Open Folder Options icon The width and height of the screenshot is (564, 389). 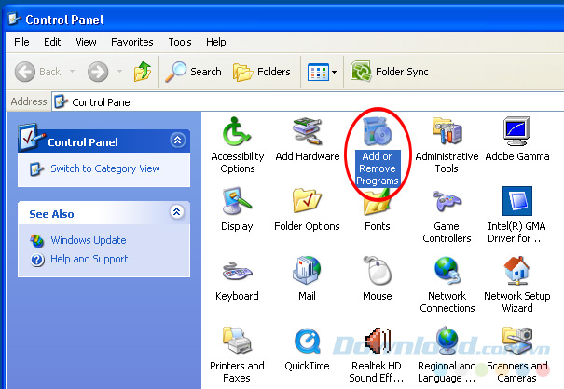307,201
